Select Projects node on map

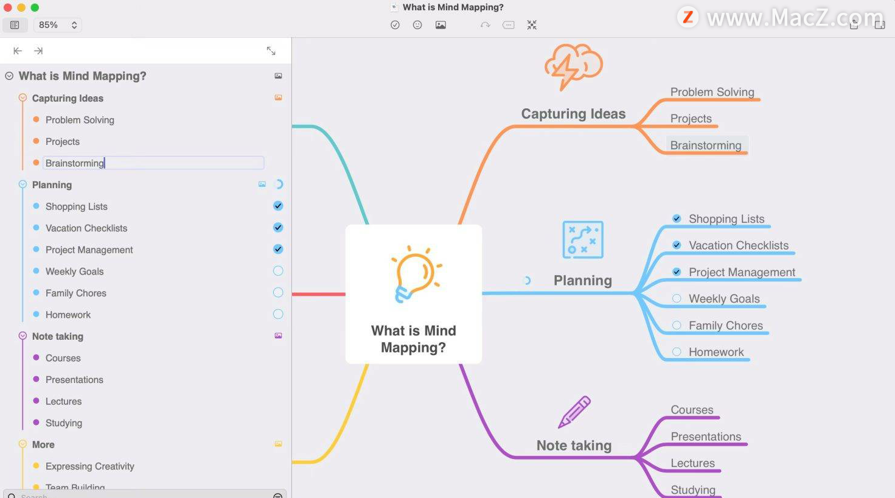(x=691, y=119)
